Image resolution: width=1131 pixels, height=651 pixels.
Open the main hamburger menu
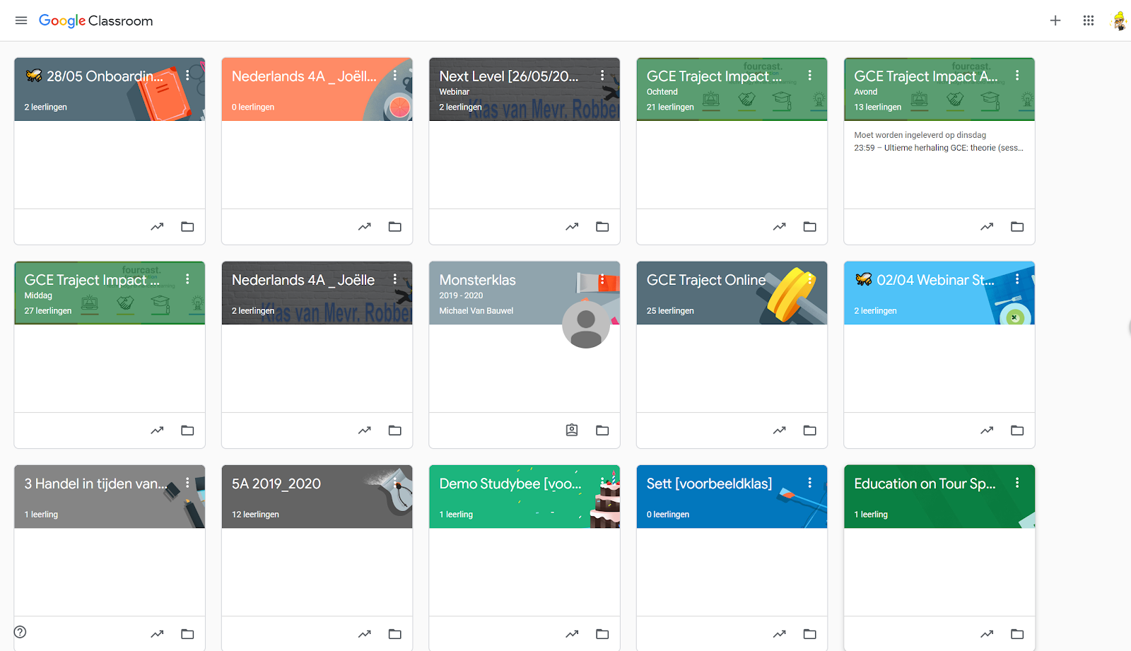point(21,20)
